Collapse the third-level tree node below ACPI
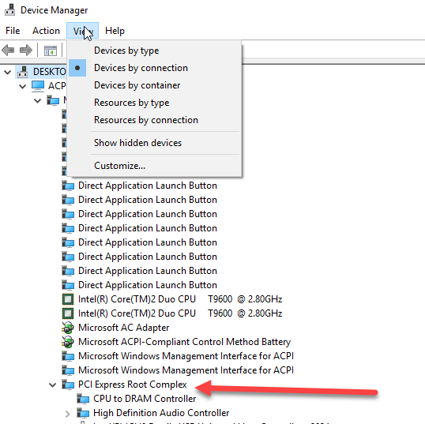The image size is (425, 424). coord(37,101)
